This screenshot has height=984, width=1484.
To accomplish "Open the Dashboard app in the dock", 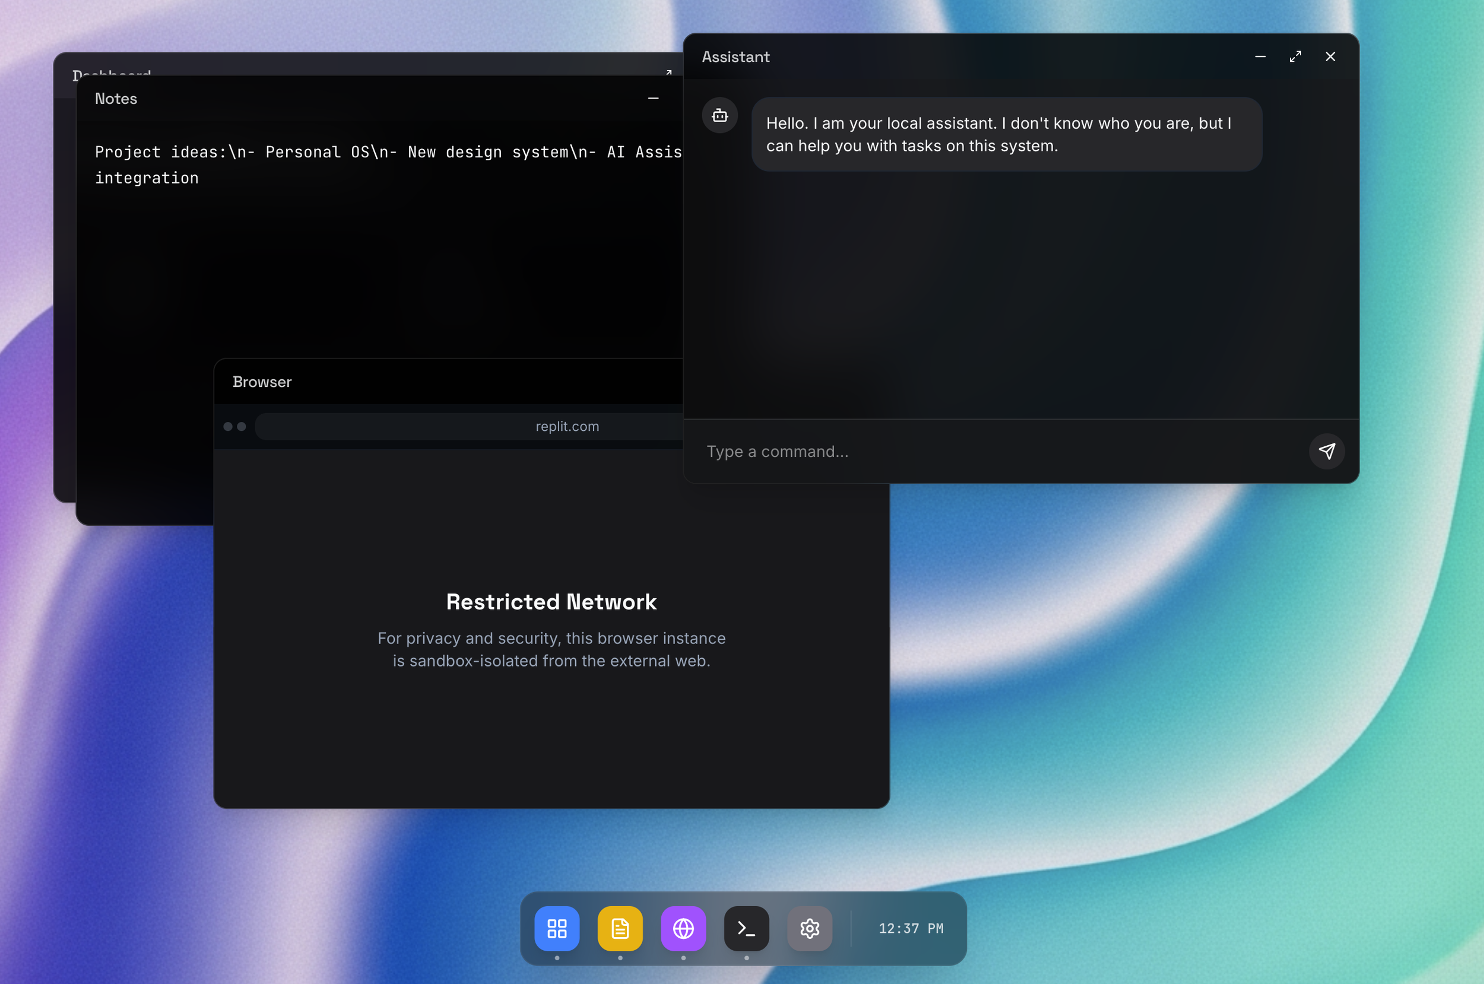I will pos(557,928).
